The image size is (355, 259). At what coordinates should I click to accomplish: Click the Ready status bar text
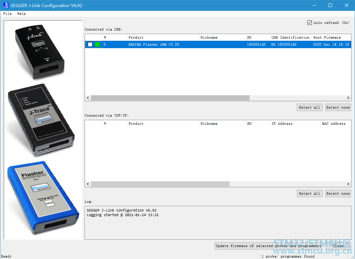click(x=6, y=256)
